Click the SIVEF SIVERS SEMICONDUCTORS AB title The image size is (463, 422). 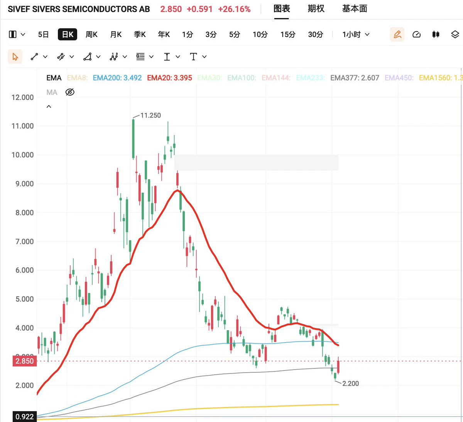79,9
